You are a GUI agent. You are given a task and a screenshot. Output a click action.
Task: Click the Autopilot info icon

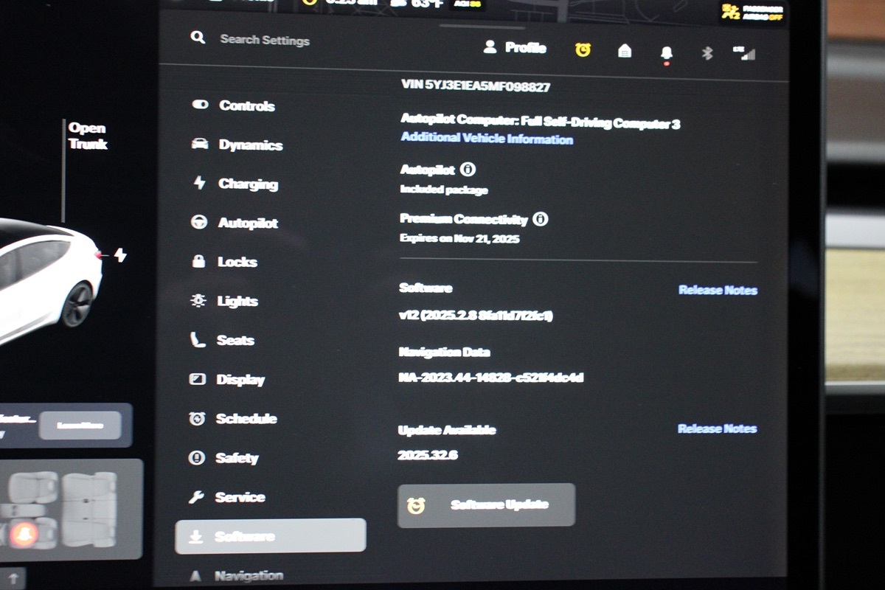468,170
